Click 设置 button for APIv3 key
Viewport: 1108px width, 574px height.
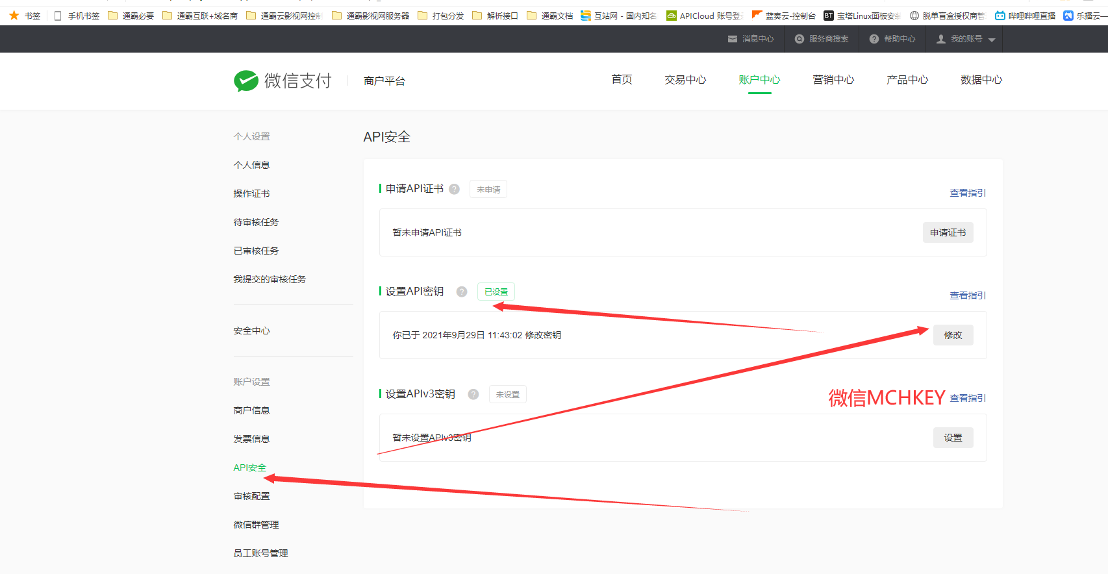[953, 438]
